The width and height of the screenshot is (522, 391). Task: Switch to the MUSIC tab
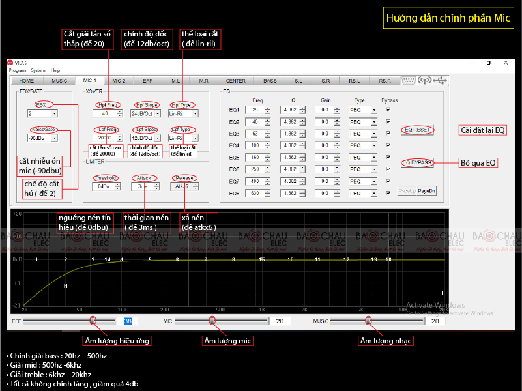coord(59,81)
